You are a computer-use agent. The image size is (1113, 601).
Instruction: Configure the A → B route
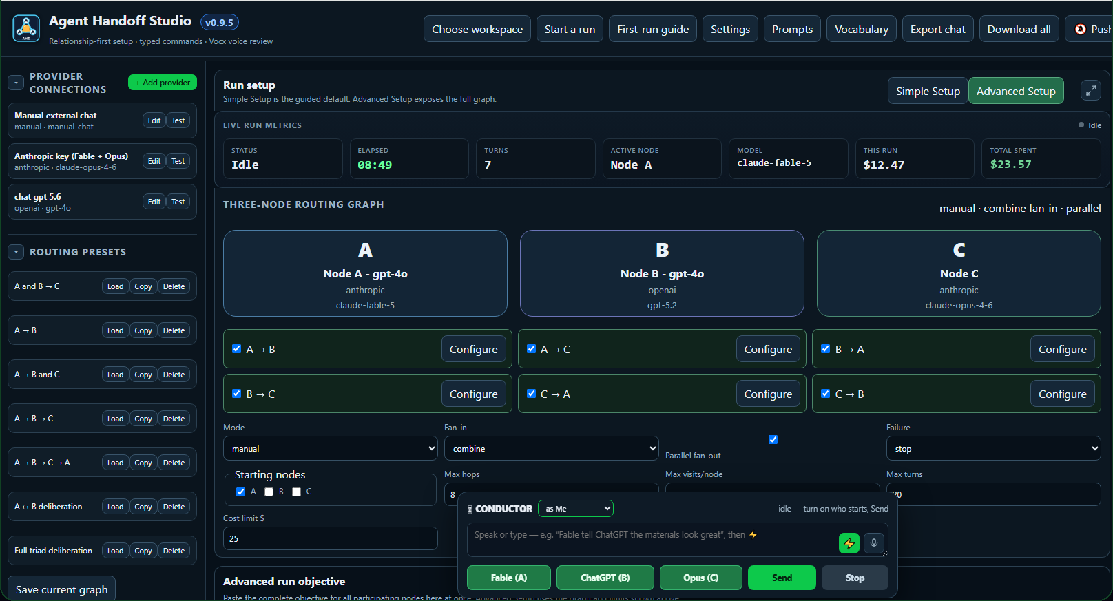[x=473, y=349]
